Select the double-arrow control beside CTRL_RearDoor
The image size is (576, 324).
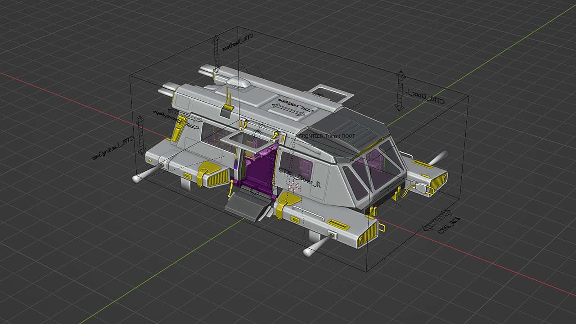216,54
